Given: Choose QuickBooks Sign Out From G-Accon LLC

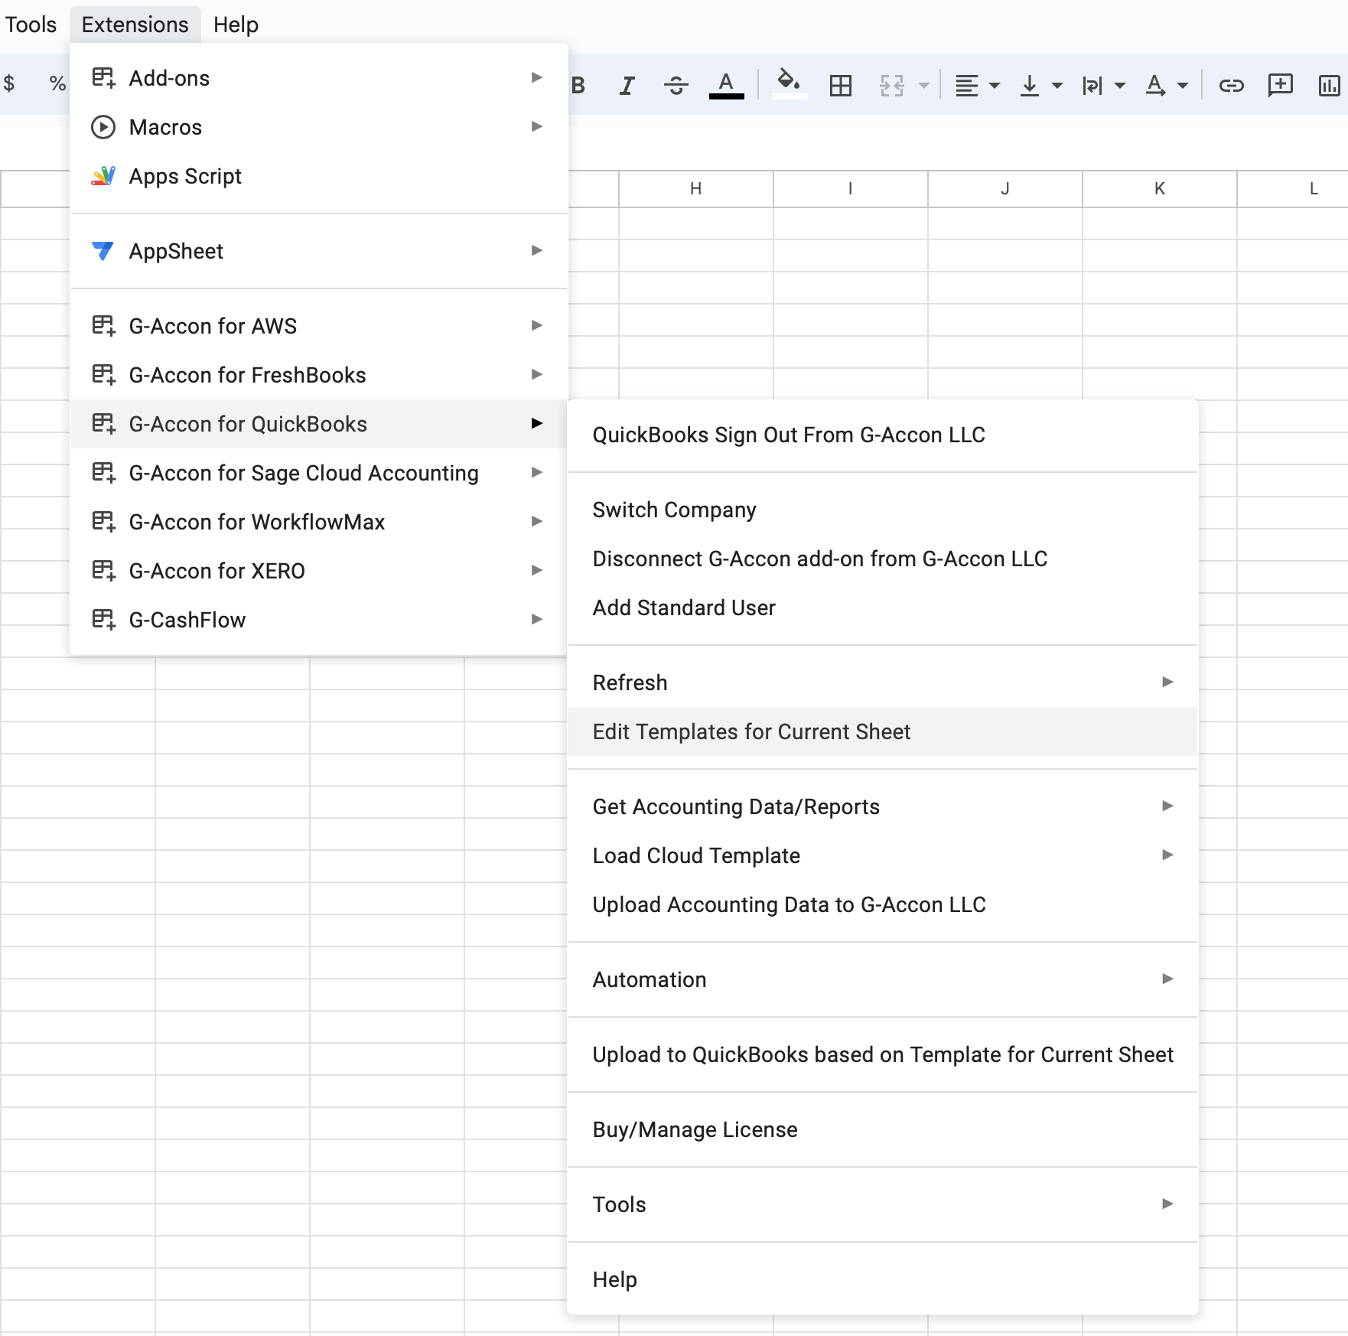Looking at the screenshot, I should [x=883, y=435].
